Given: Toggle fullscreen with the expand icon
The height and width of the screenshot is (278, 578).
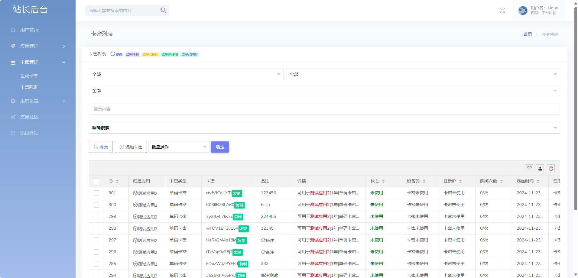Looking at the screenshot, I should (x=502, y=11).
